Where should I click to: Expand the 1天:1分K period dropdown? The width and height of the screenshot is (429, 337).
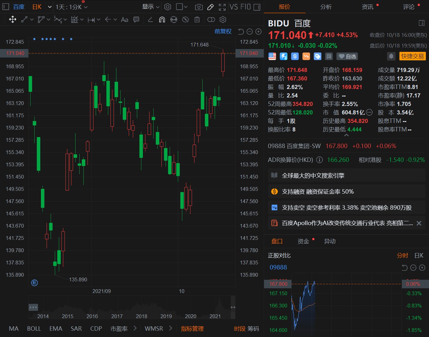(x=71, y=7)
